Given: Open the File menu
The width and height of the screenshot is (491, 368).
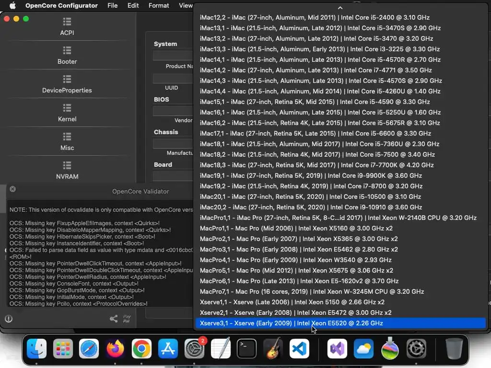Looking at the screenshot, I should point(112,5).
